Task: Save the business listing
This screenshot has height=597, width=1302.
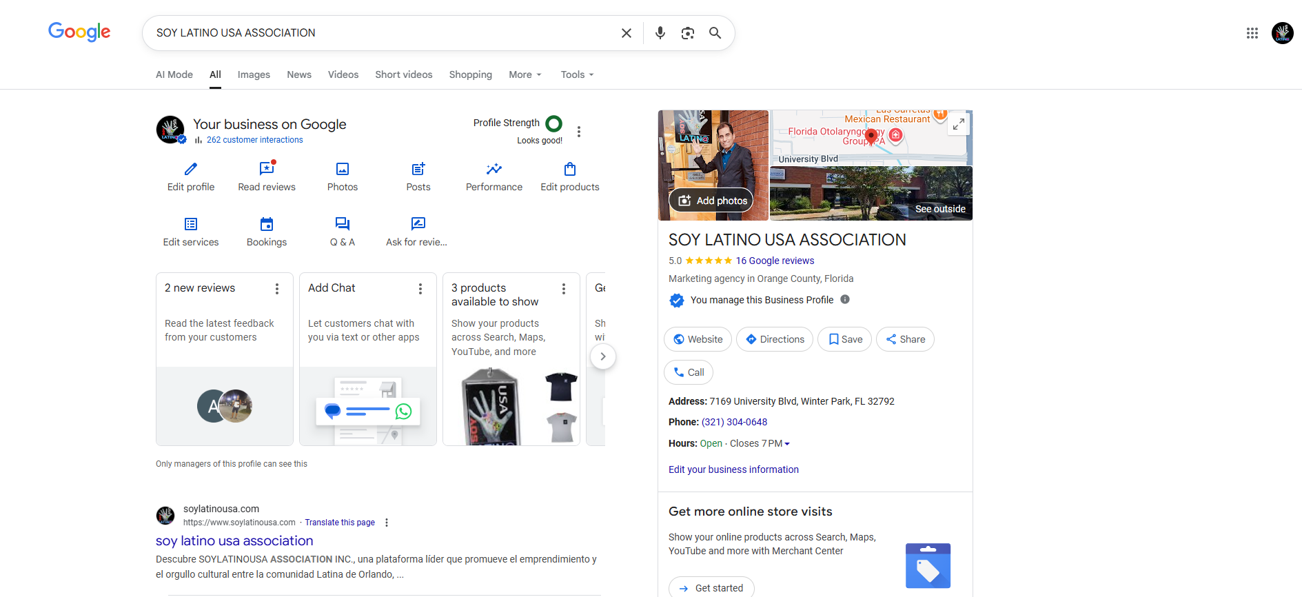Action: pos(846,339)
